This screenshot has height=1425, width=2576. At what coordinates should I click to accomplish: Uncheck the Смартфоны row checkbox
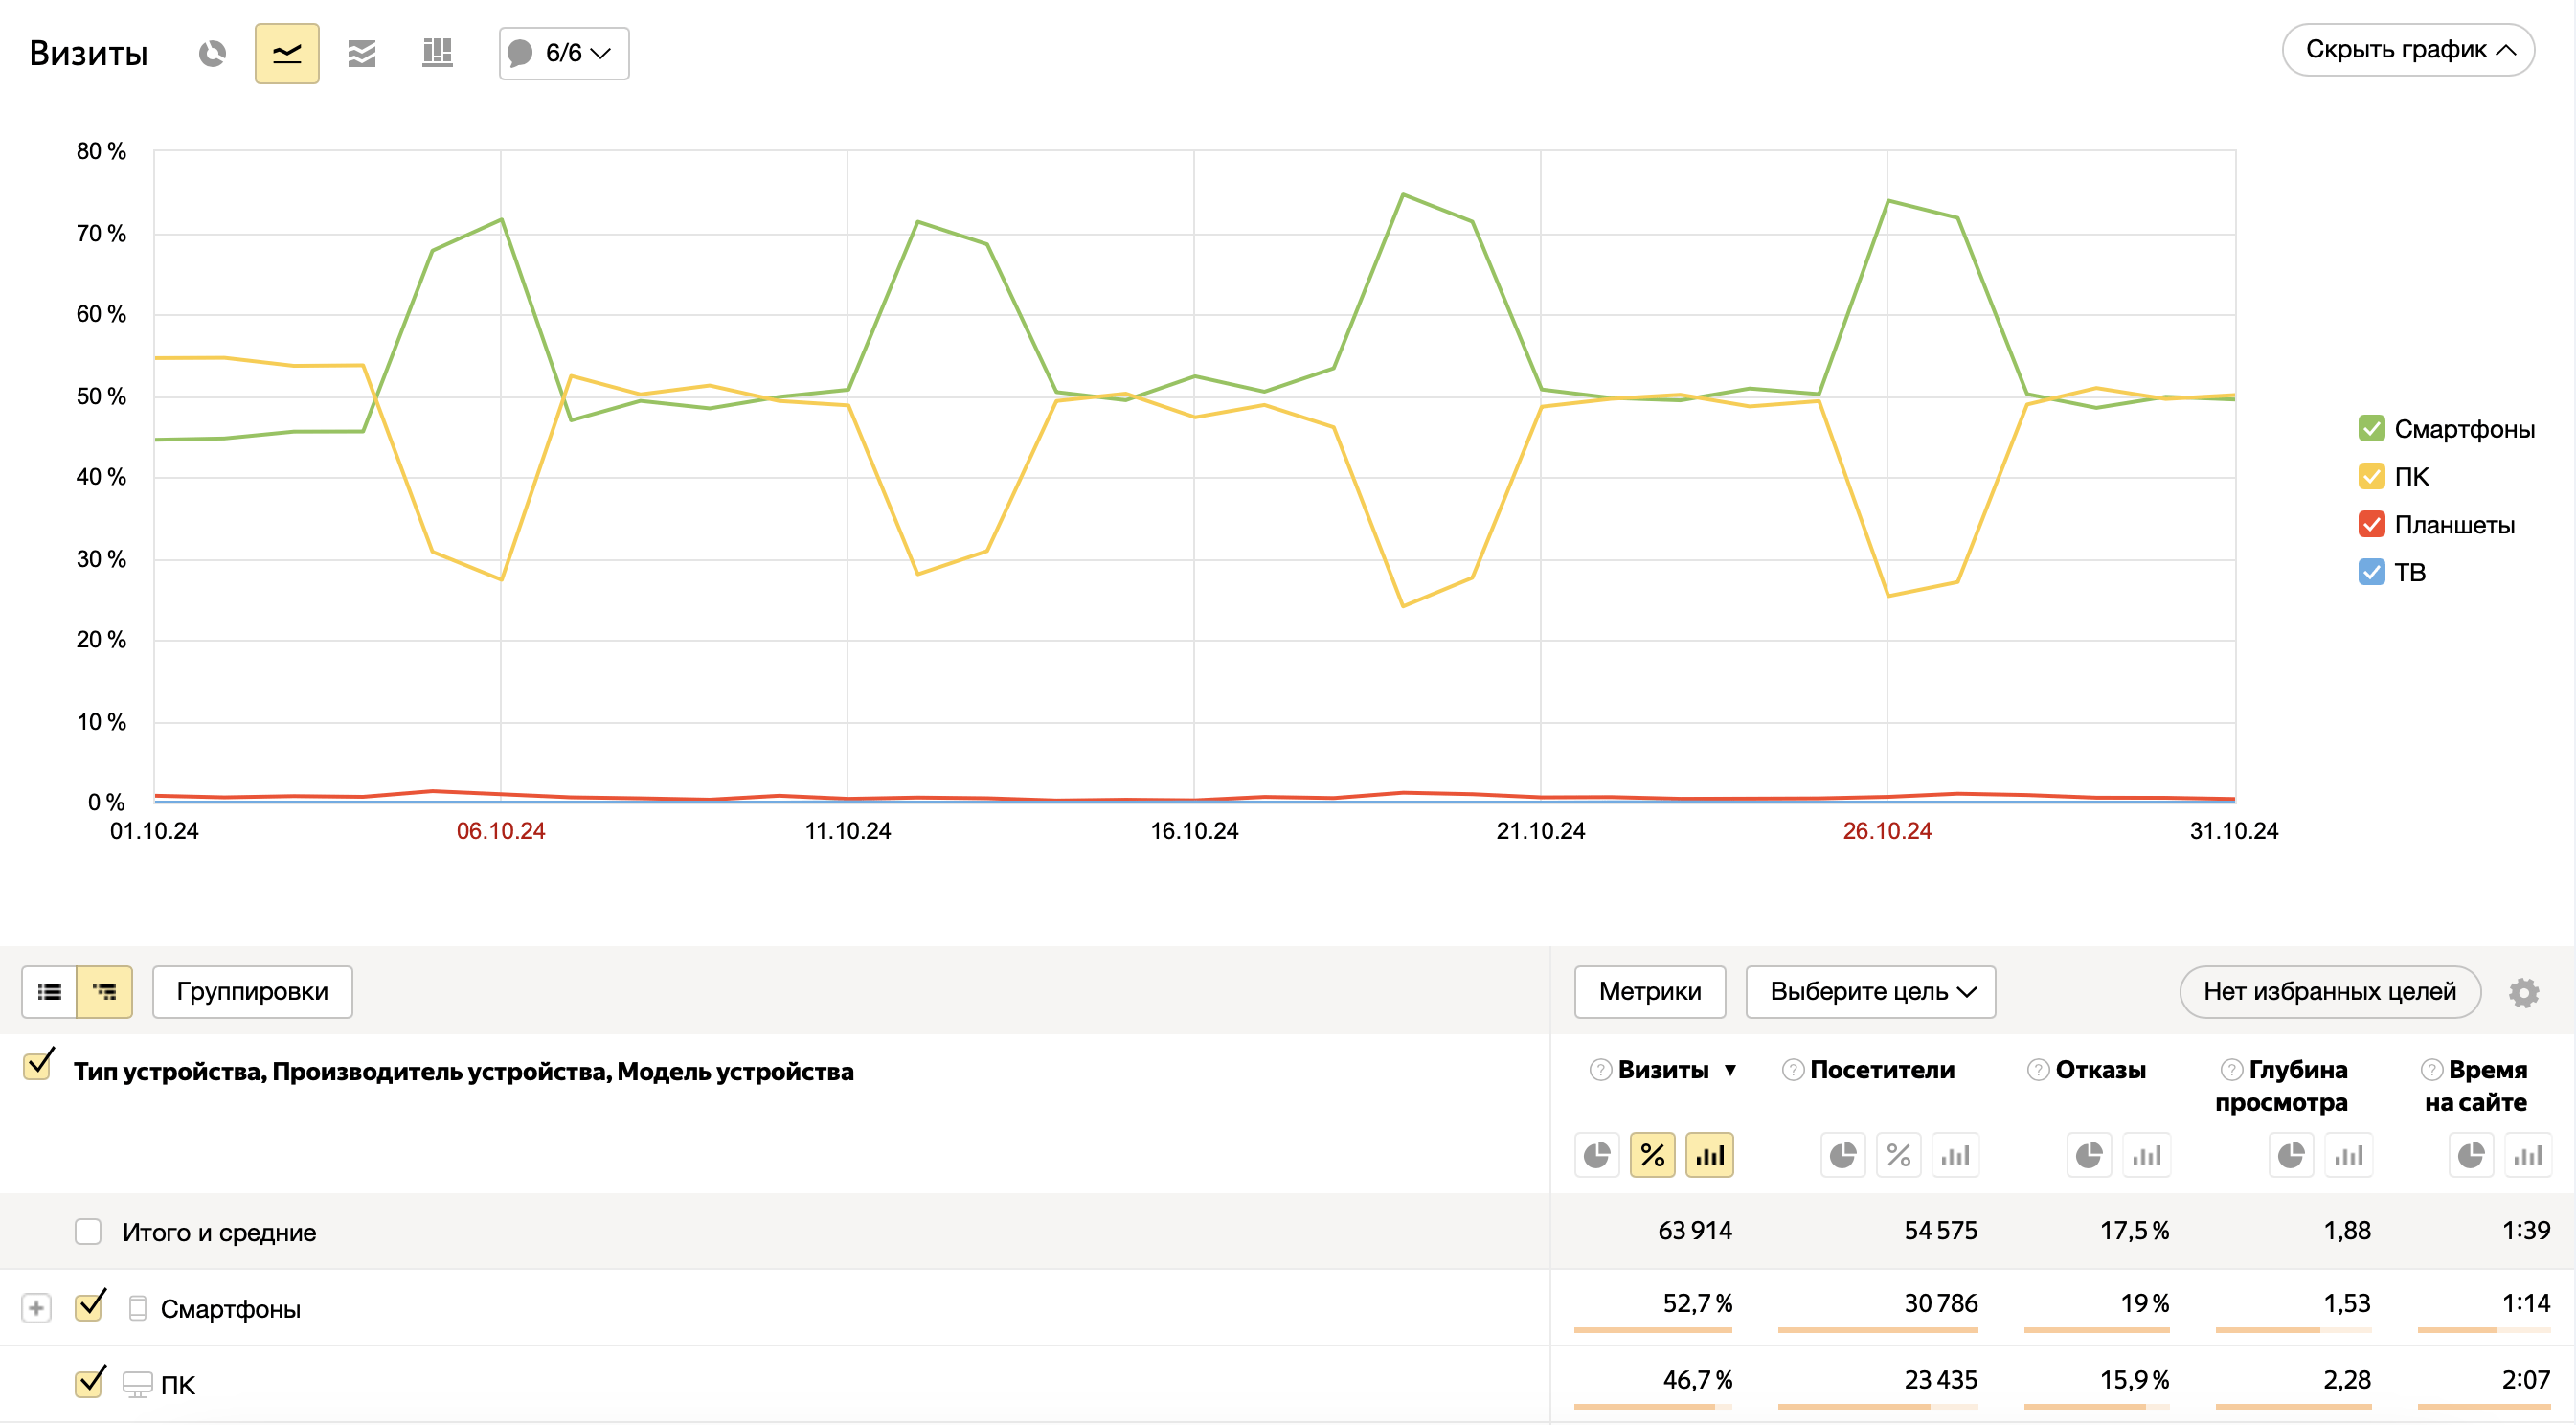(89, 1307)
